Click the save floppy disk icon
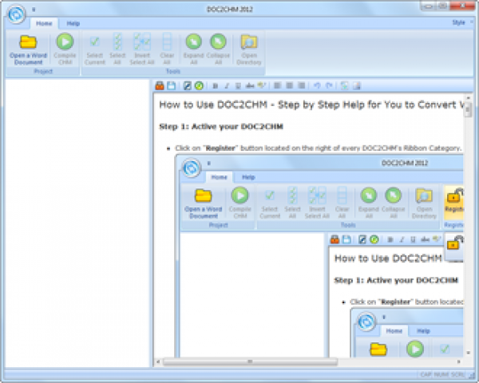The height and width of the screenshot is (383, 479). point(172,86)
